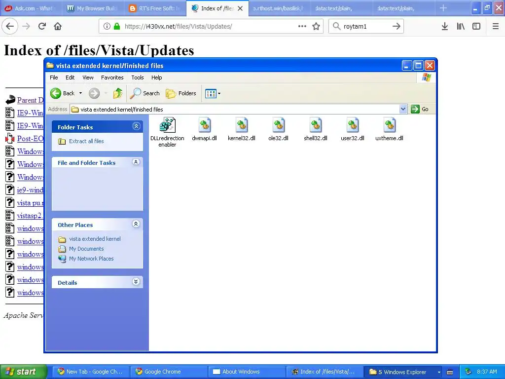Open the DLLredirection enabler registry file
Screen dimensions: 505x379
[167, 125]
